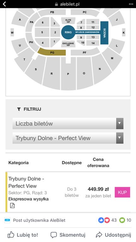Open the green comments bubble showing 10

(125, 220)
